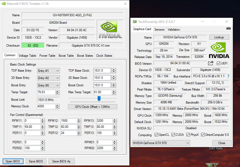The image size is (240, 167).
Task: Click the GPU-Z screenshot camera icon
Action: pos(228,28)
